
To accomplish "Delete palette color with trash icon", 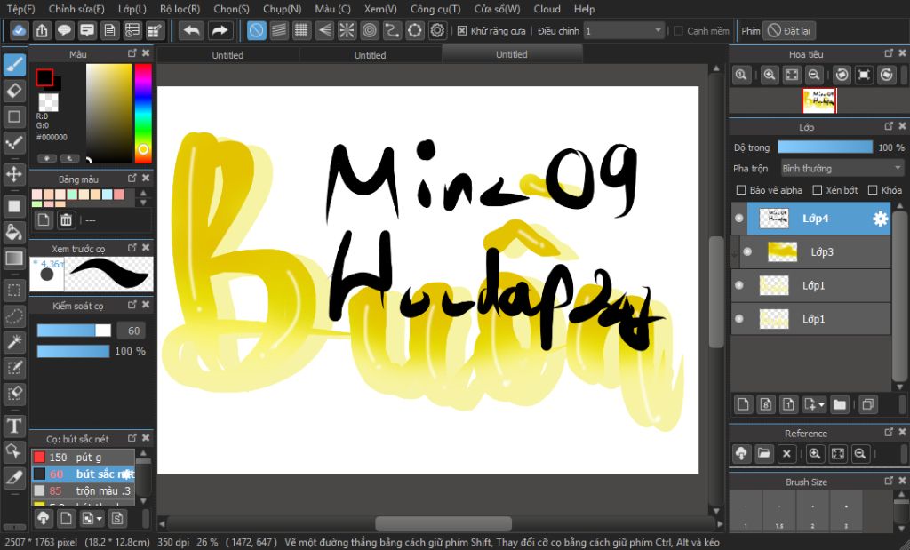I will coord(66,219).
